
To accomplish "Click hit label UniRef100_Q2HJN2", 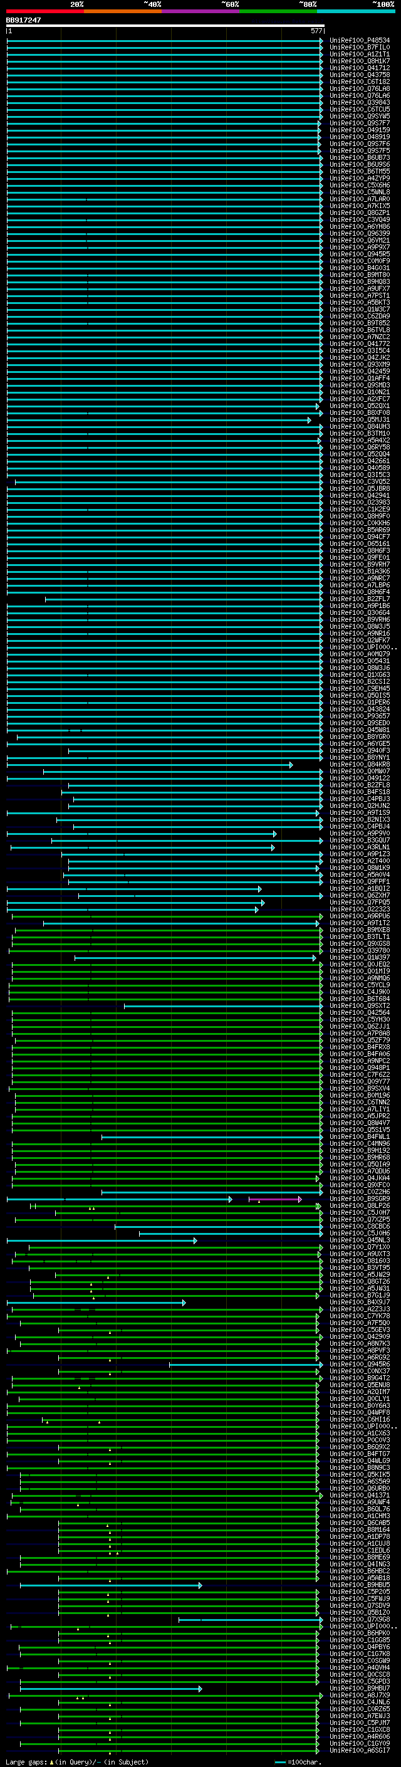I will click(x=359, y=805).
